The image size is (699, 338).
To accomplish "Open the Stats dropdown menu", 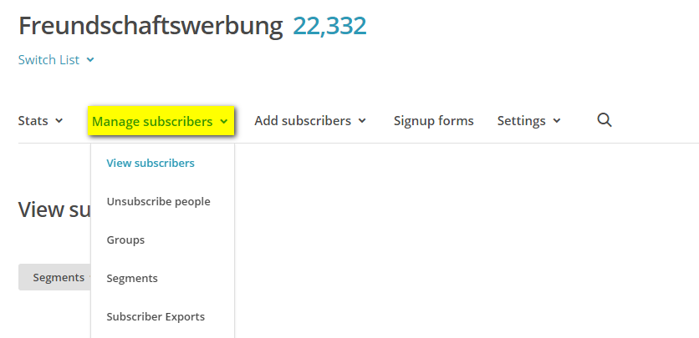I will tap(40, 121).
